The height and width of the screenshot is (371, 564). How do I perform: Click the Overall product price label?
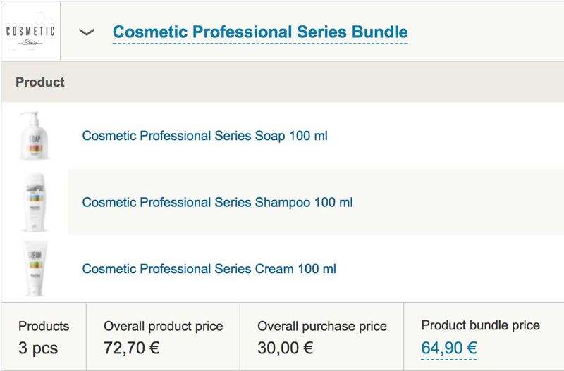[x=163, y=326]
